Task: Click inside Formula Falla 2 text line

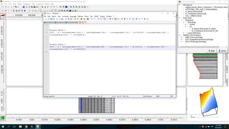Action: pos(58,44)
